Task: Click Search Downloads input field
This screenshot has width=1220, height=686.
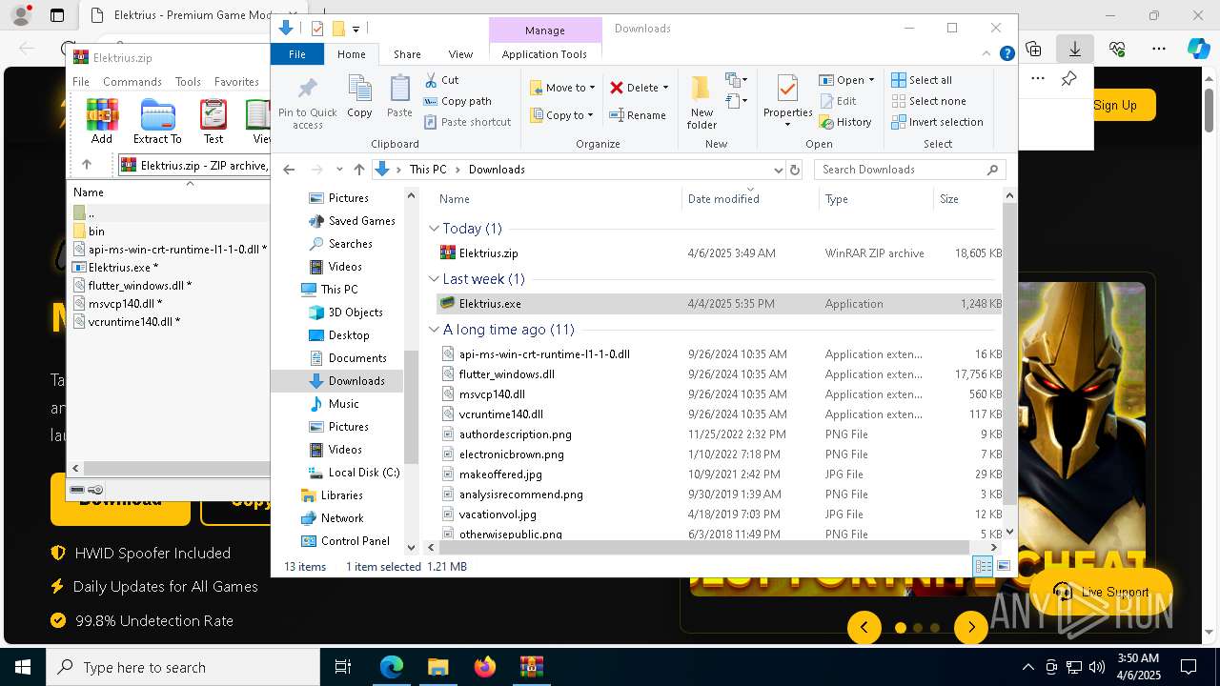Action: point(900,170)
